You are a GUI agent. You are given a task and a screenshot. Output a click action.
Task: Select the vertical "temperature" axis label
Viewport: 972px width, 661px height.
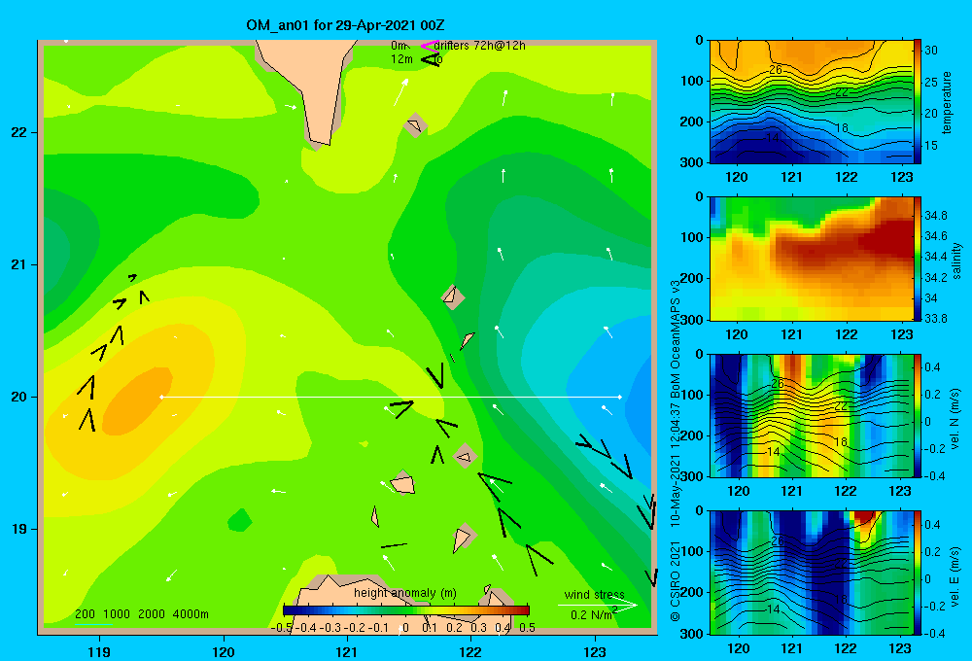pyautogui.click(x=947, y=102)
